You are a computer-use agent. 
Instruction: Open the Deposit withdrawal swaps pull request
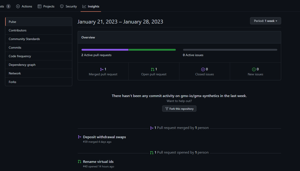coord(104,137)
